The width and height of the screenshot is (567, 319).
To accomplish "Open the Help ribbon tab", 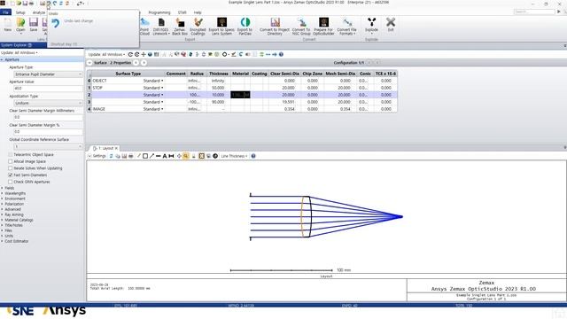I will point(198,12).
